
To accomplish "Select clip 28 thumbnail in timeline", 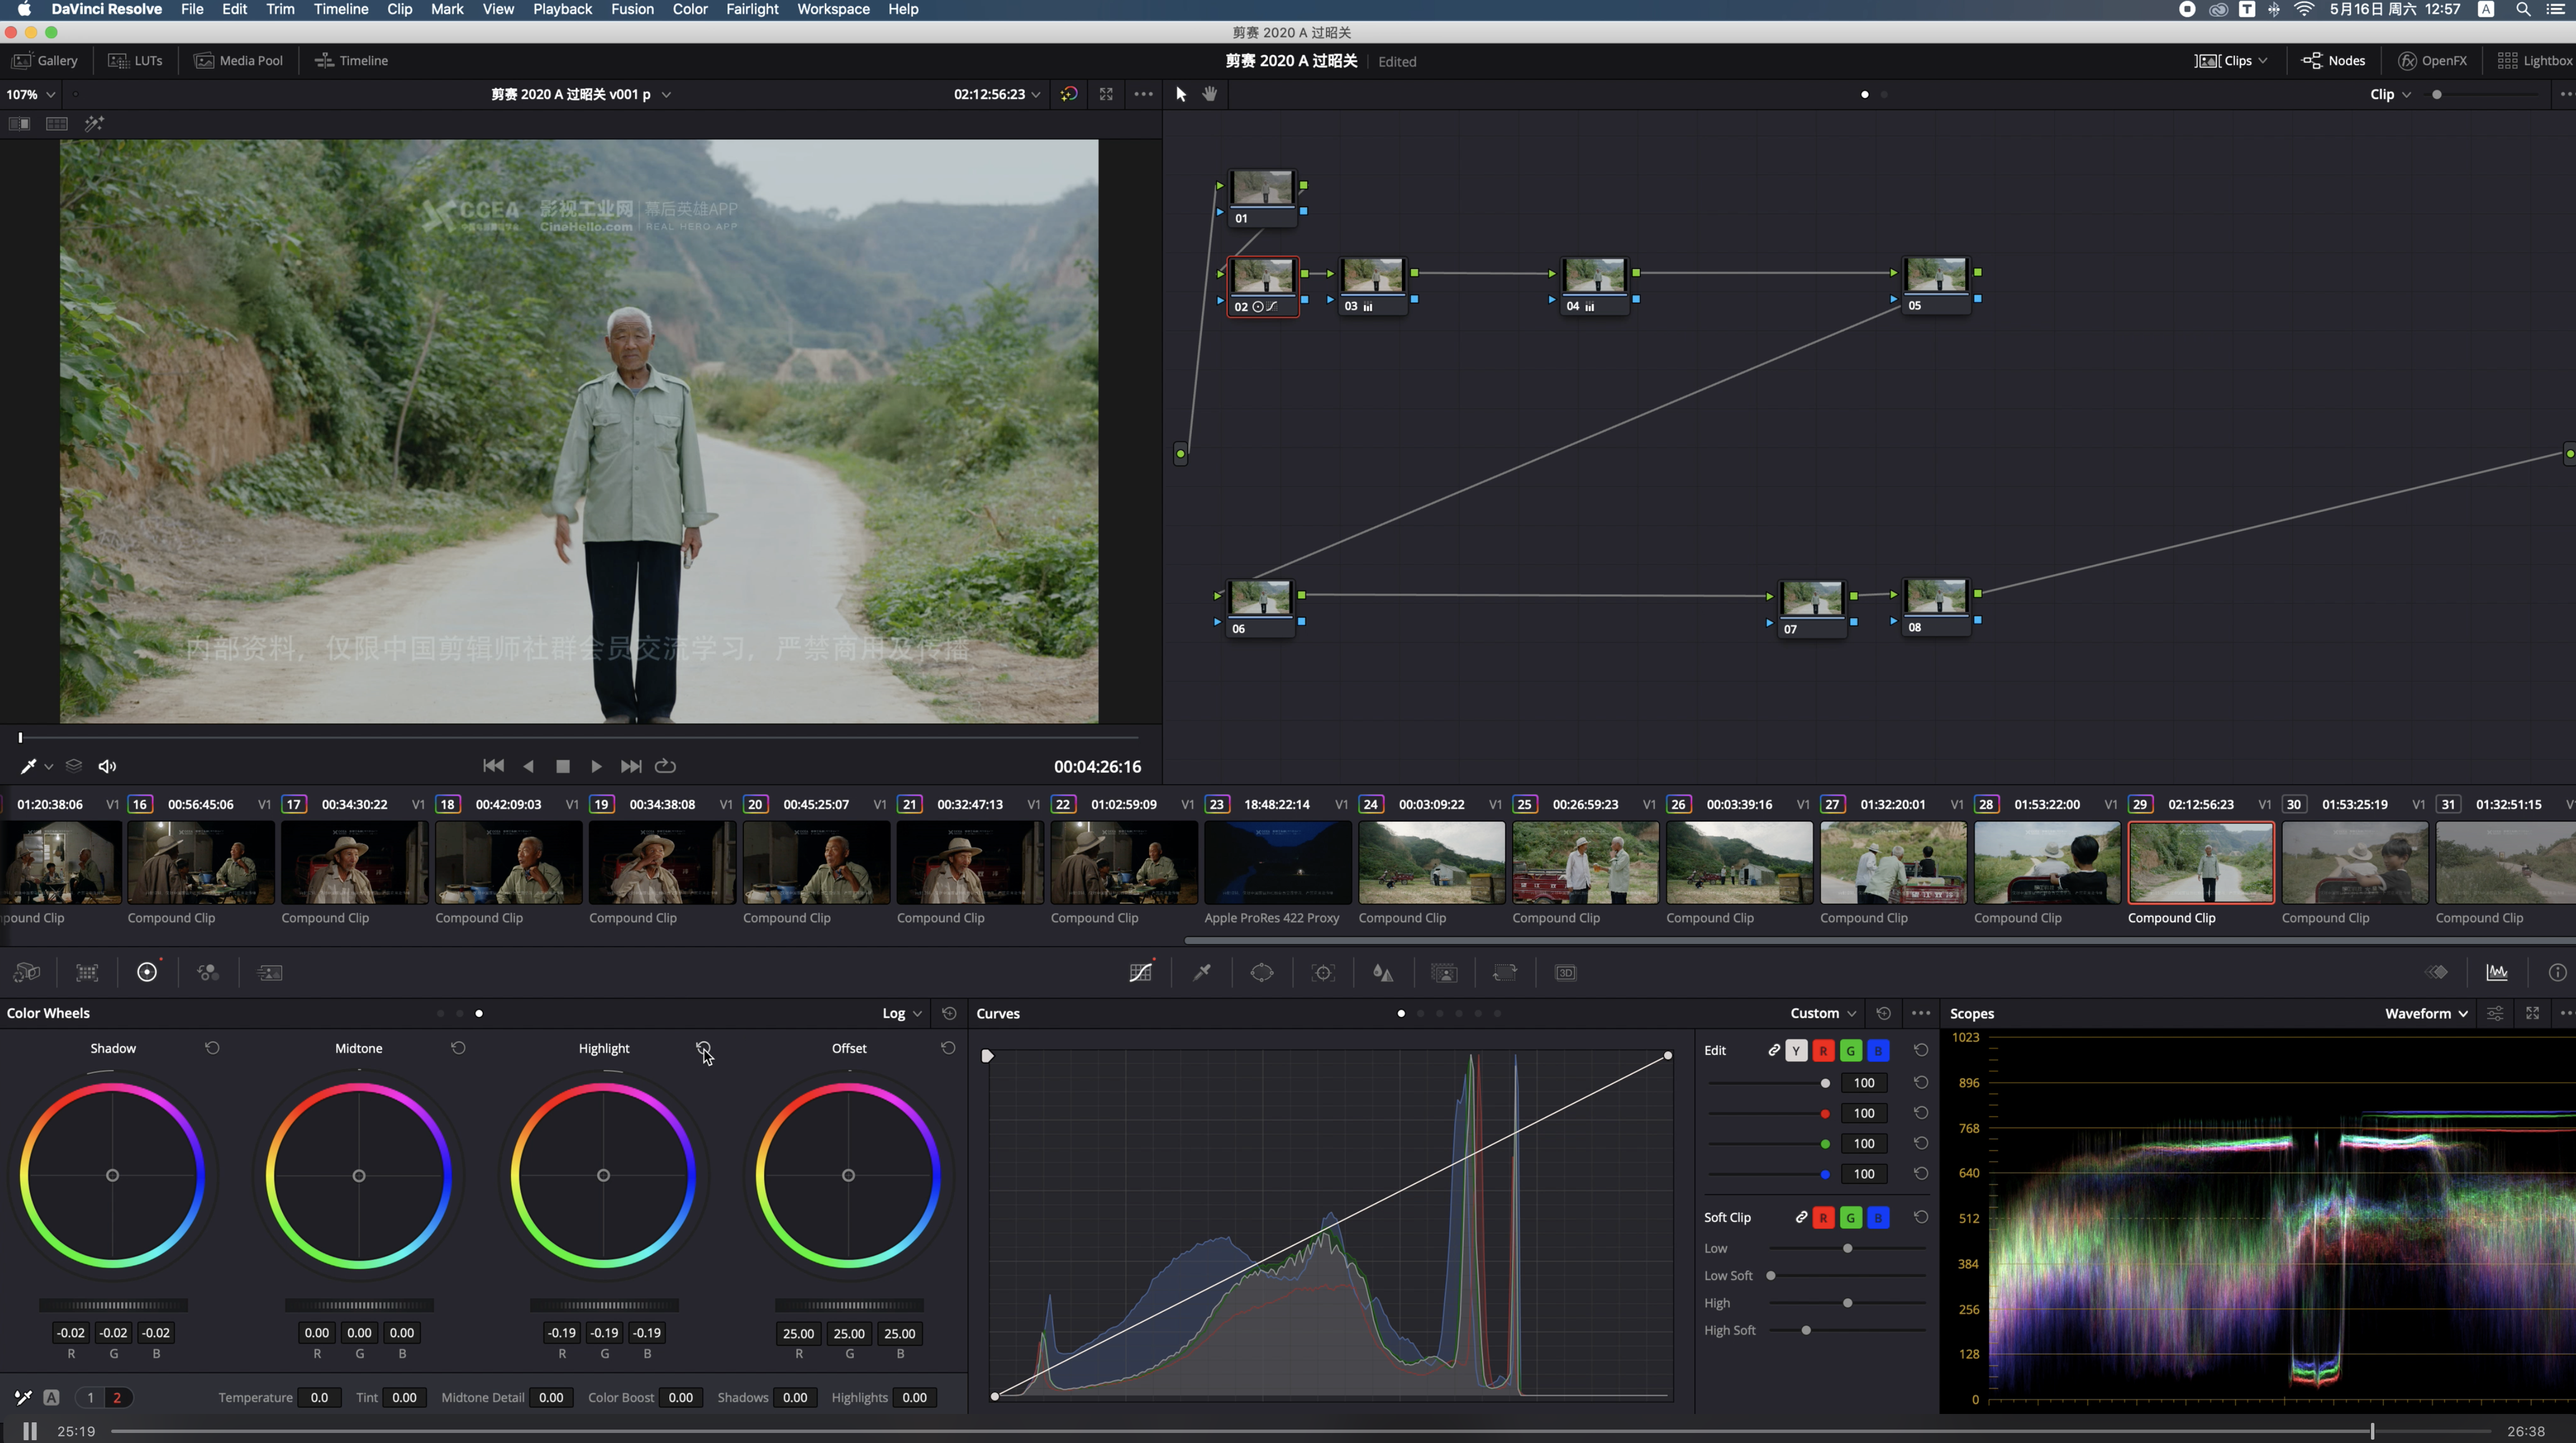I will pos(2047,862).
